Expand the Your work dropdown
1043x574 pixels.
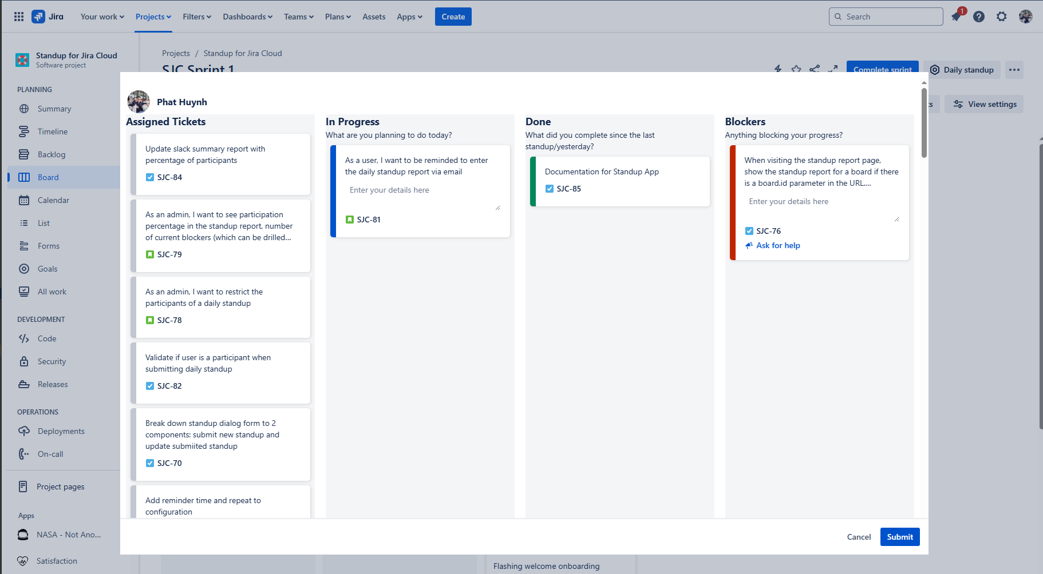pyautogui.click(x=102, y=17)
